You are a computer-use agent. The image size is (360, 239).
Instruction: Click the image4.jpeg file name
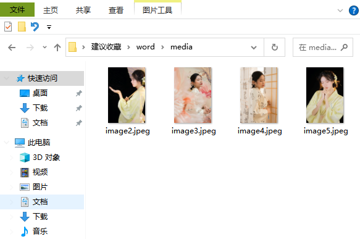[x=260, y=131]
